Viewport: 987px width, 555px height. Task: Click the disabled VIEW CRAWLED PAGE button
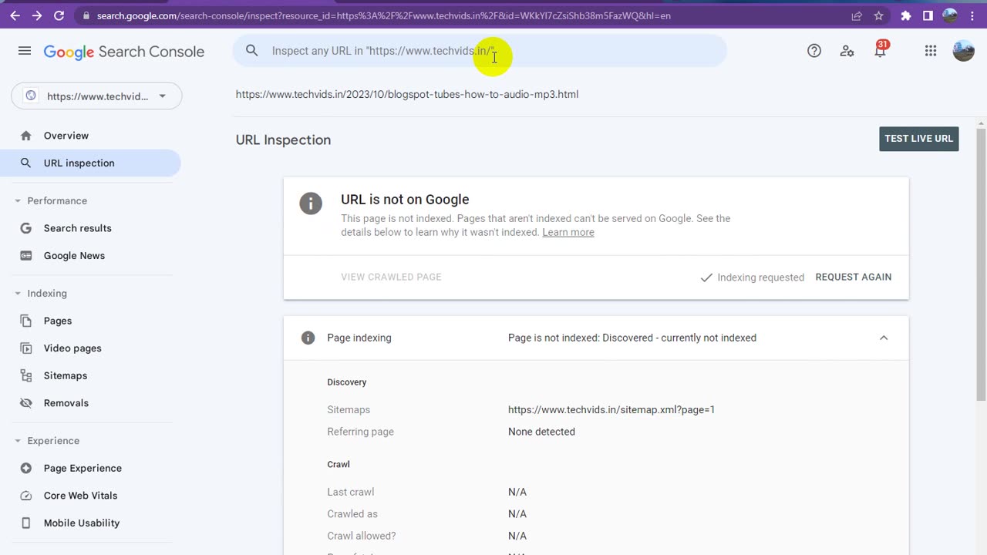click(x=391, y=277)
